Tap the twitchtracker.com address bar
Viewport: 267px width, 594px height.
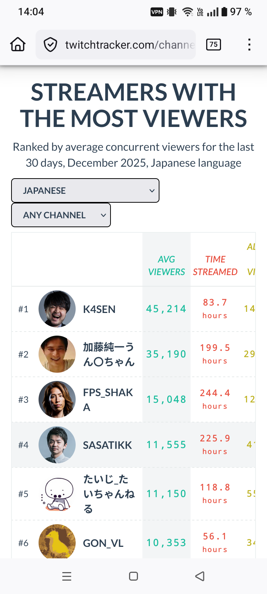[130, 45]
